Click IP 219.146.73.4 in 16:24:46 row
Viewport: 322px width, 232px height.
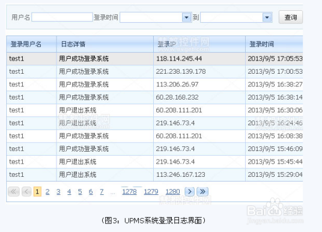click(175, 123)
